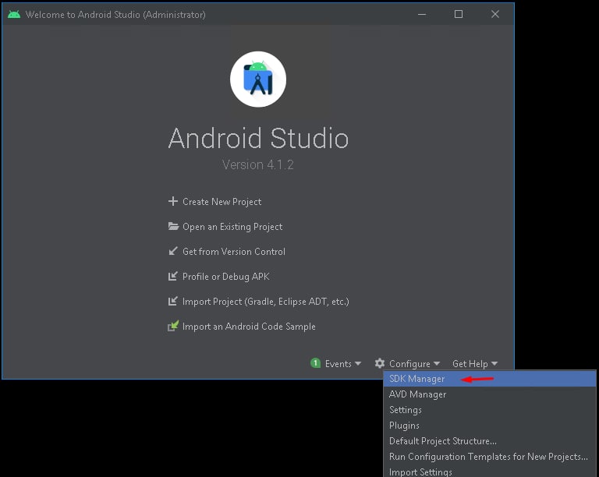Click the Configure gear icon
This screenshot has width=599, height=477.
tap(379, 363)
